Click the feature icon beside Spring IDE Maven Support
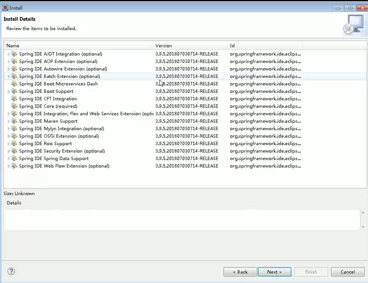Viewport: 368px width, 283px height. tap(14, 121)
